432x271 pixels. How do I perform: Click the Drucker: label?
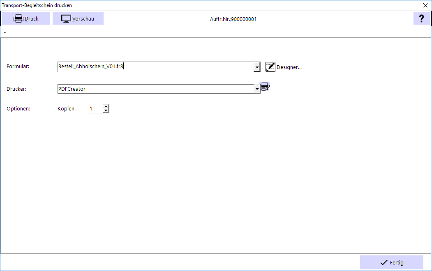coord(16,89)
